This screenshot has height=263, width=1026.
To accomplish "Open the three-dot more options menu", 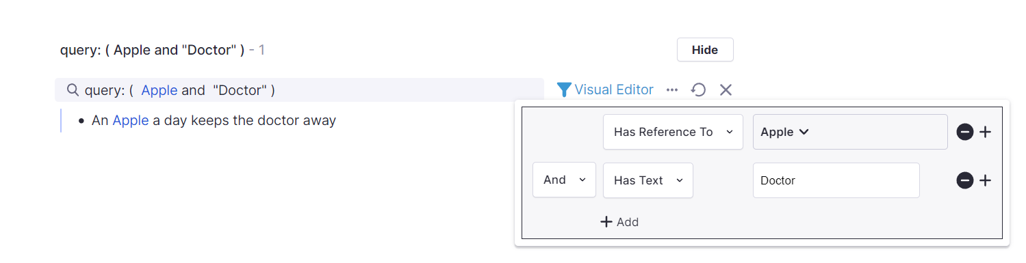I will click(x=672, y=89).
